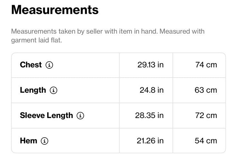Image resolution: width=230 pixels, height=162 pixels.
Task: Click the Length row label
Action: tap(33, 90)
